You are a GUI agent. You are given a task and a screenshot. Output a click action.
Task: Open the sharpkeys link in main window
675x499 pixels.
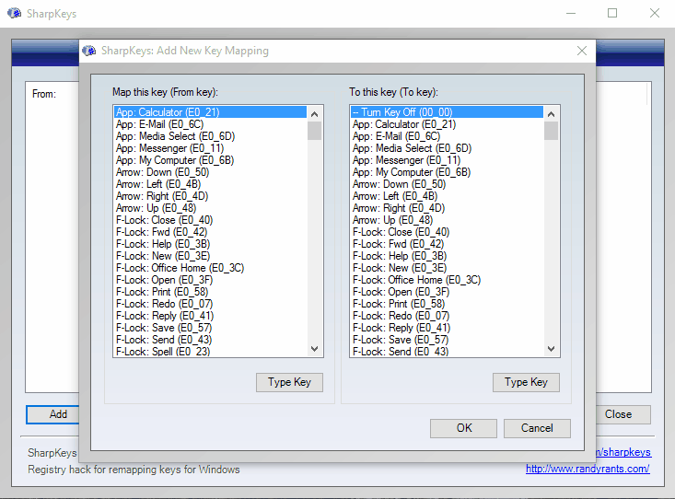click(x=623, y=452)
